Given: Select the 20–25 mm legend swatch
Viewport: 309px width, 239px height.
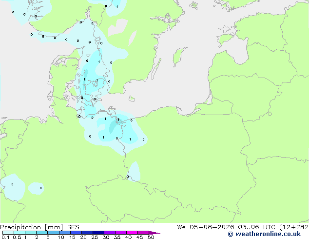Looking at the screenshot, I should click(x=87, y=233).
